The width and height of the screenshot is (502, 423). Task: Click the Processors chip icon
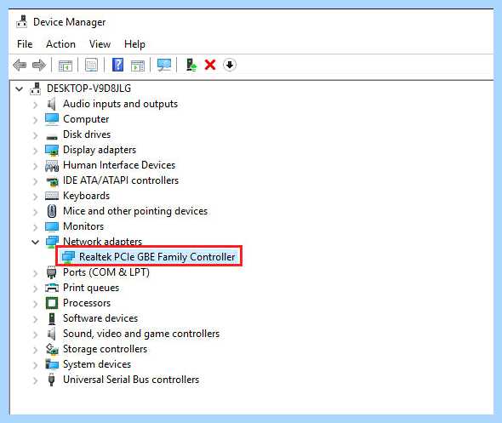(52, 303)
